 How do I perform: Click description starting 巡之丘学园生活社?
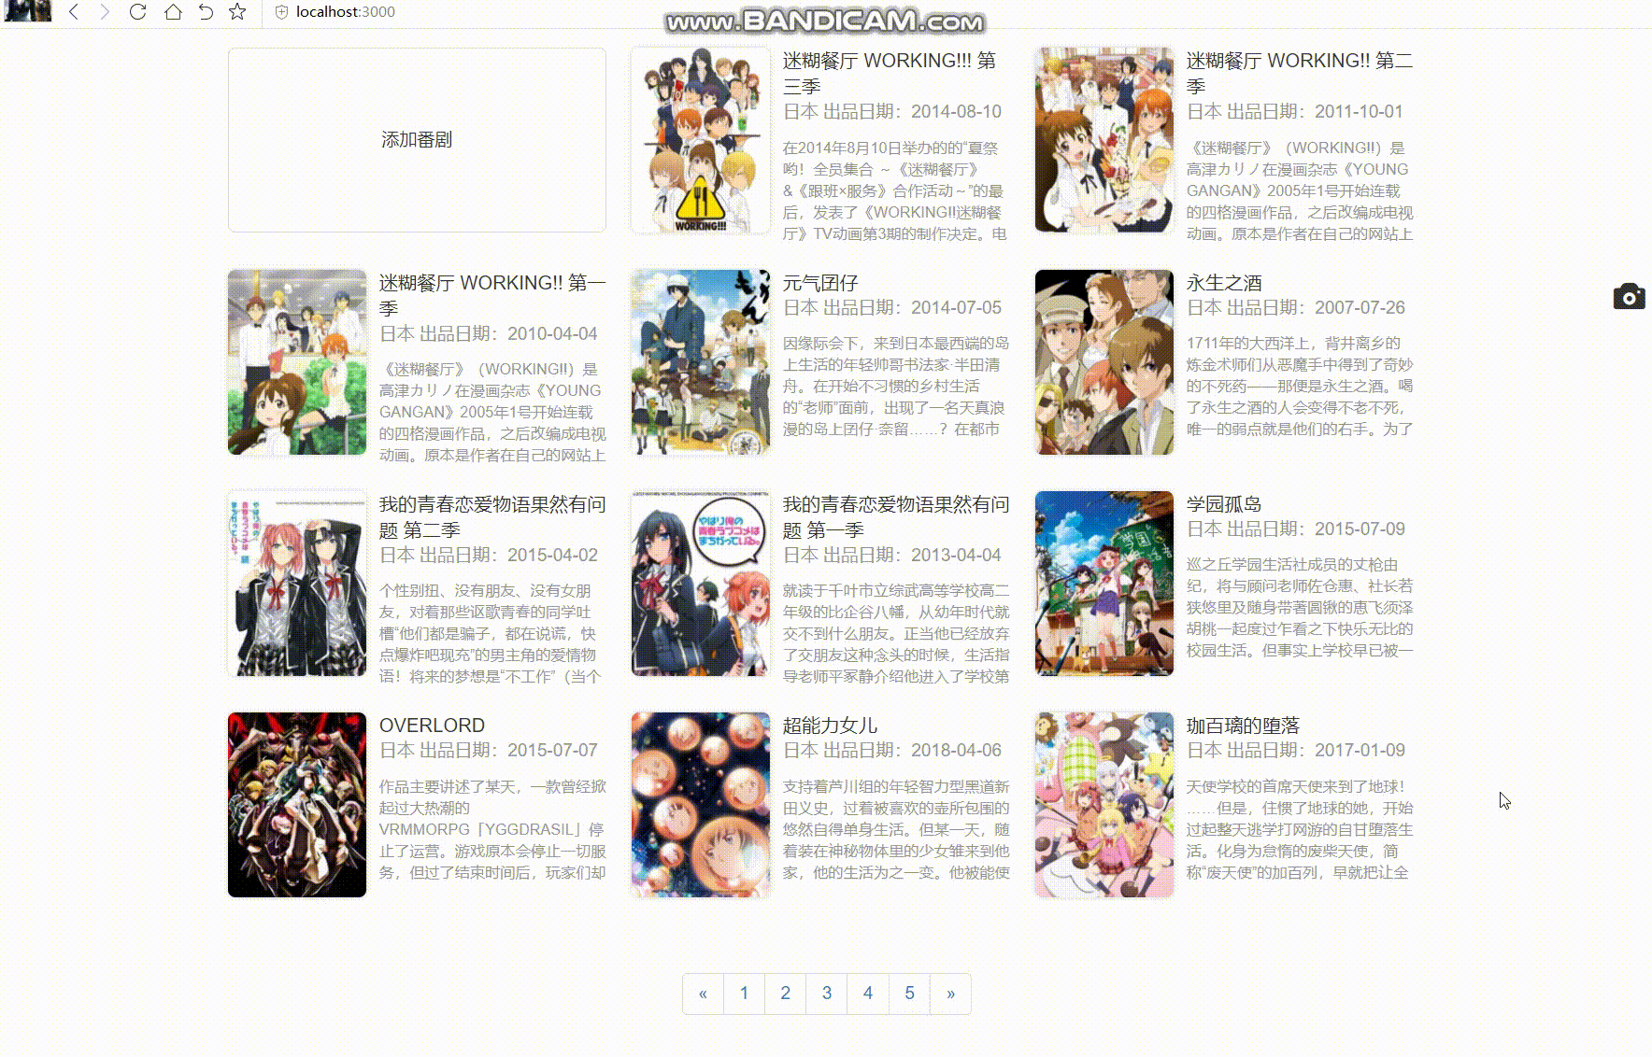click(x=1300, y=608)
